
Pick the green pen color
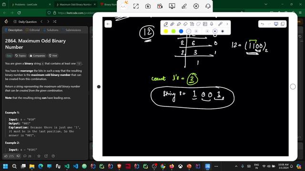click(x=173, y=31)
